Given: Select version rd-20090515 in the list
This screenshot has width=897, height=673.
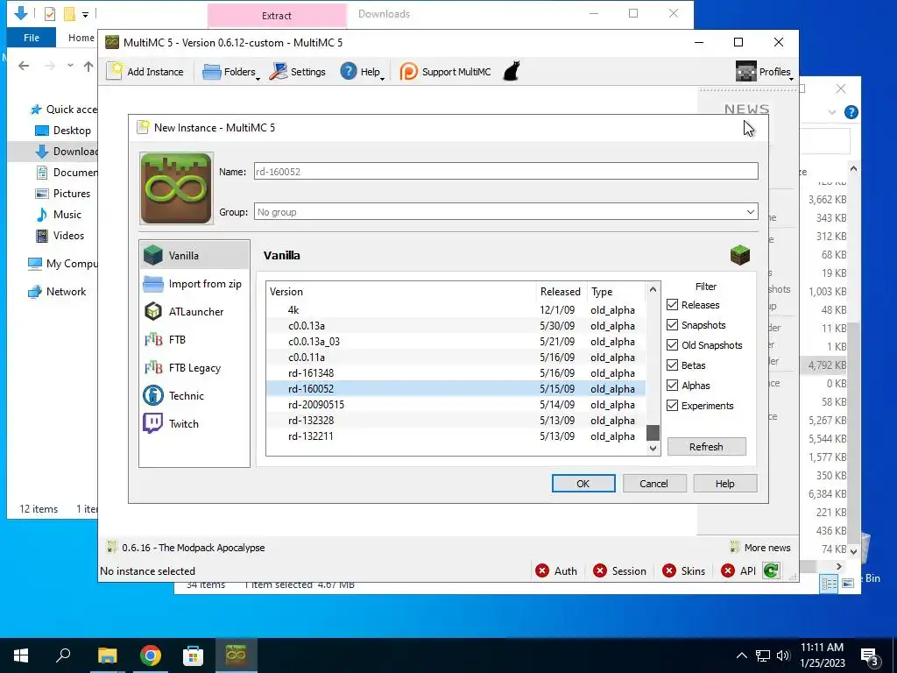Looking at the screenshot, I should click(456, 405).
